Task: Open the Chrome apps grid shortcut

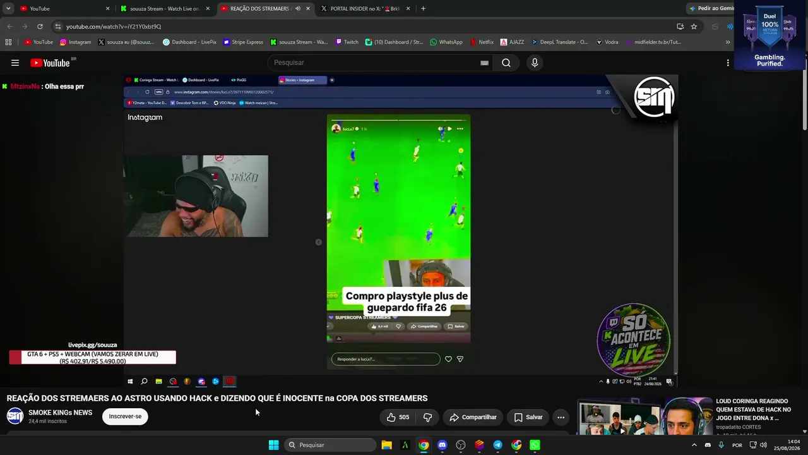Action: pos(8,42)
